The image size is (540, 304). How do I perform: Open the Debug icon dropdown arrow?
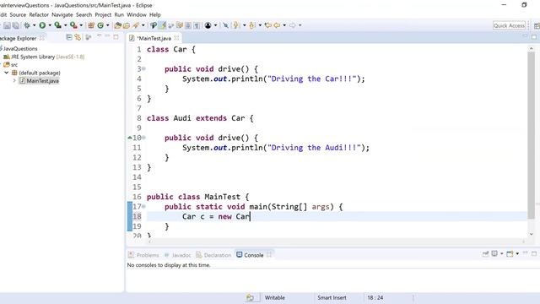(34, 25)
